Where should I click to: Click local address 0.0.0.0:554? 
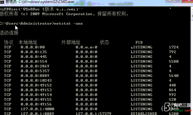pos(34,62)
